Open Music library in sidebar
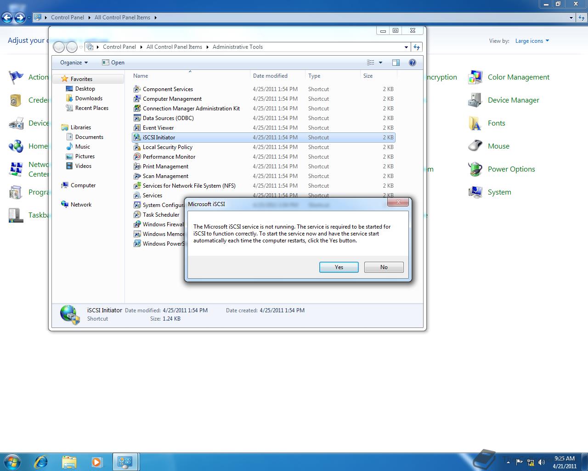The width and height of the screenshot is (588, 471). [x=83, y=147]
